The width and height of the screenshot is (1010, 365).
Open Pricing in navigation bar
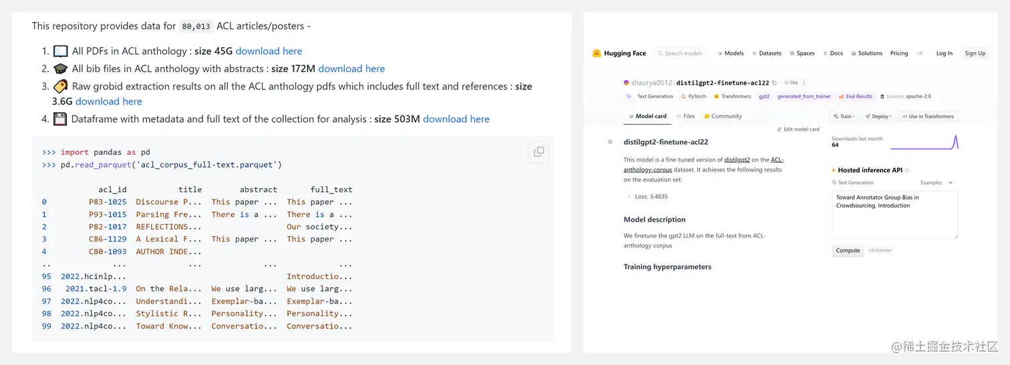[899, 53]
